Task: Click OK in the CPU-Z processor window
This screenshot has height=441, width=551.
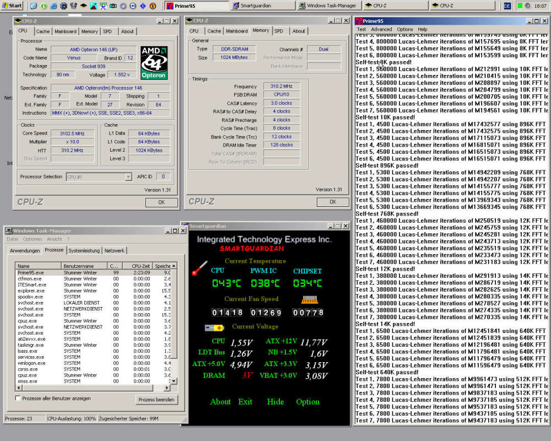Action: [161, 202]
